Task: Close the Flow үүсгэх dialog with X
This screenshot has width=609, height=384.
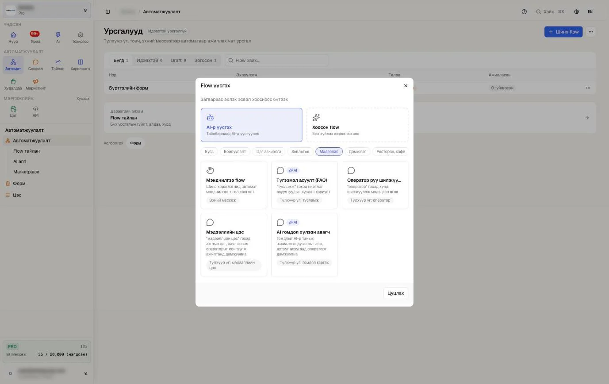Action: (406, 86)
